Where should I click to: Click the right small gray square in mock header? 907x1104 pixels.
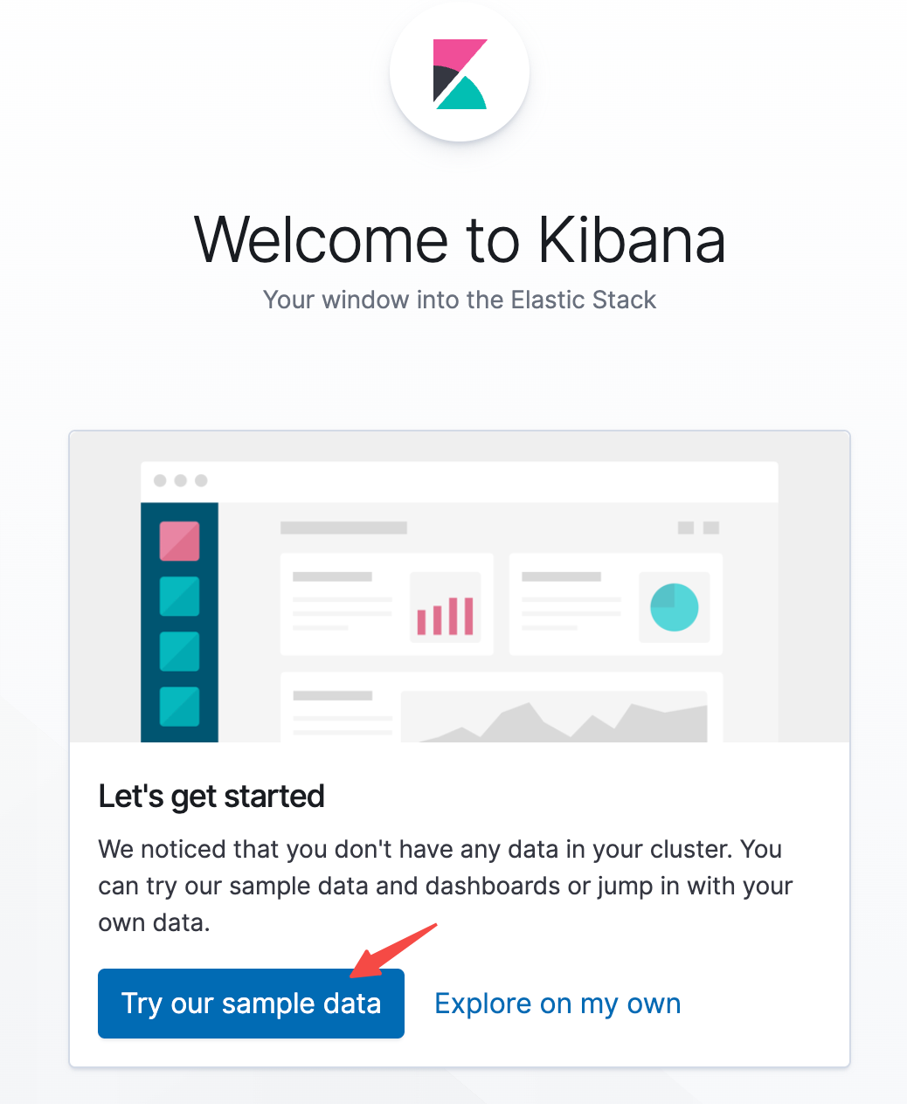(711, 528)
